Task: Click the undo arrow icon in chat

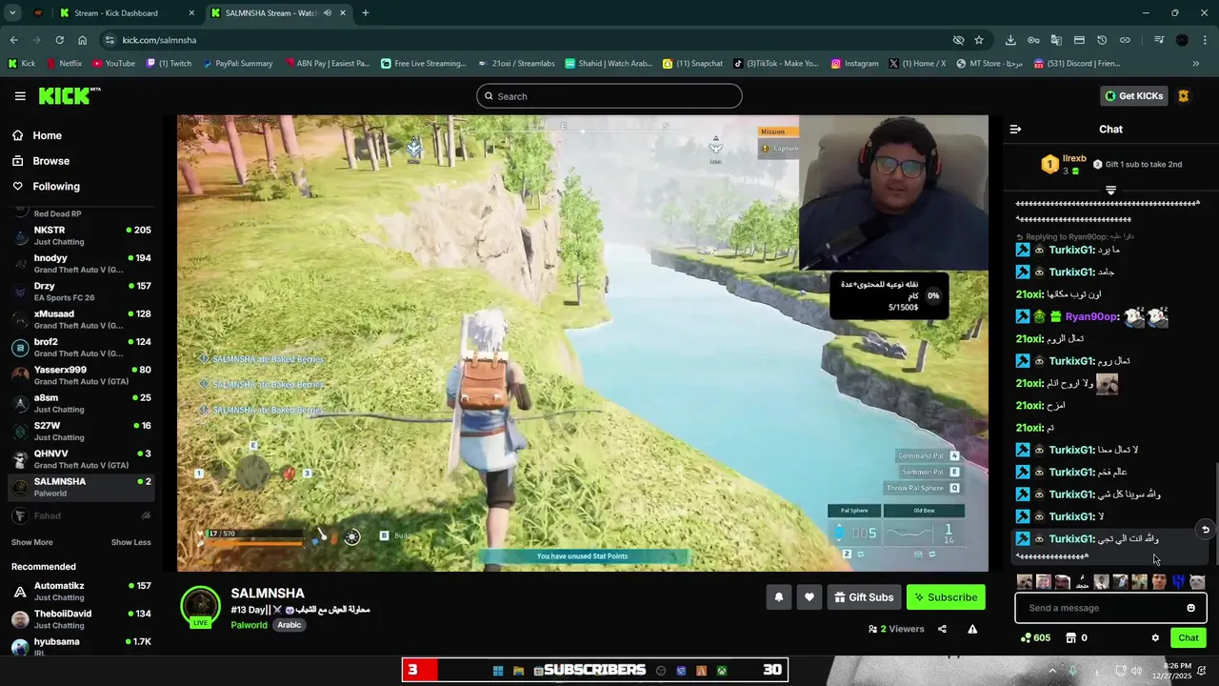Action: pyautogui.click(x=1206, y=530)
